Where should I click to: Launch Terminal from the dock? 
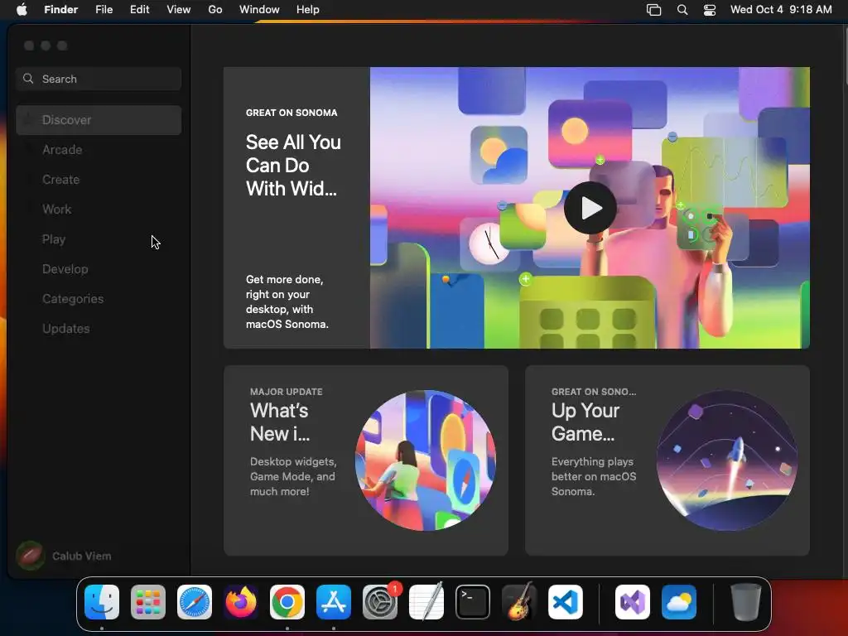tap(473, 602)
